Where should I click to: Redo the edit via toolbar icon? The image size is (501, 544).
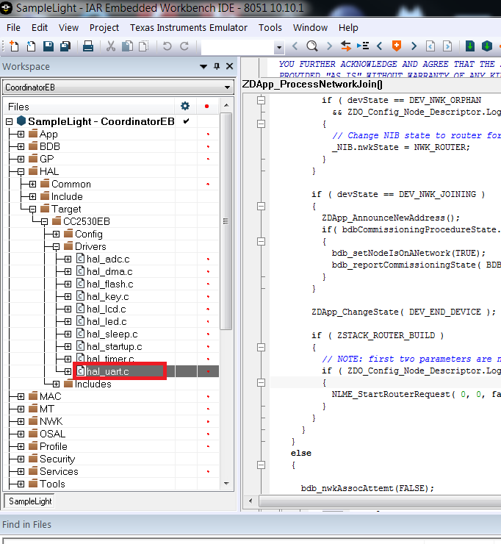[184, 46]
